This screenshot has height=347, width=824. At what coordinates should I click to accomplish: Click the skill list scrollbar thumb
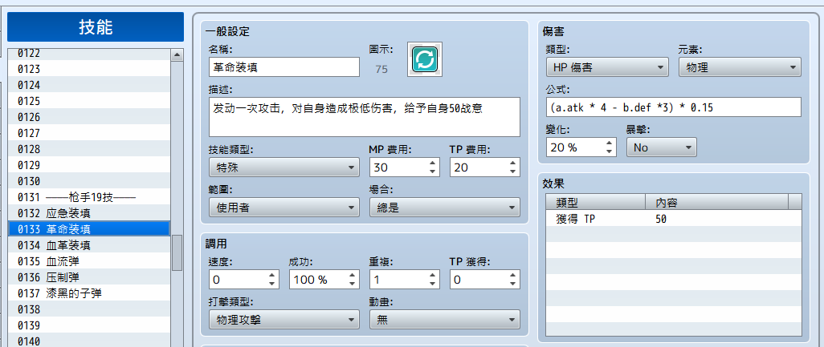point(177,252)
